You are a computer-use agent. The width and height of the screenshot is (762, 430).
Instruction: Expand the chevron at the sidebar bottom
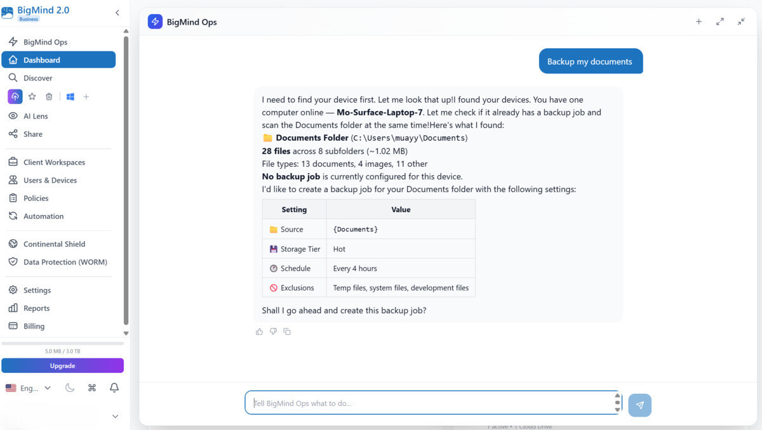[x=115, y=416]
